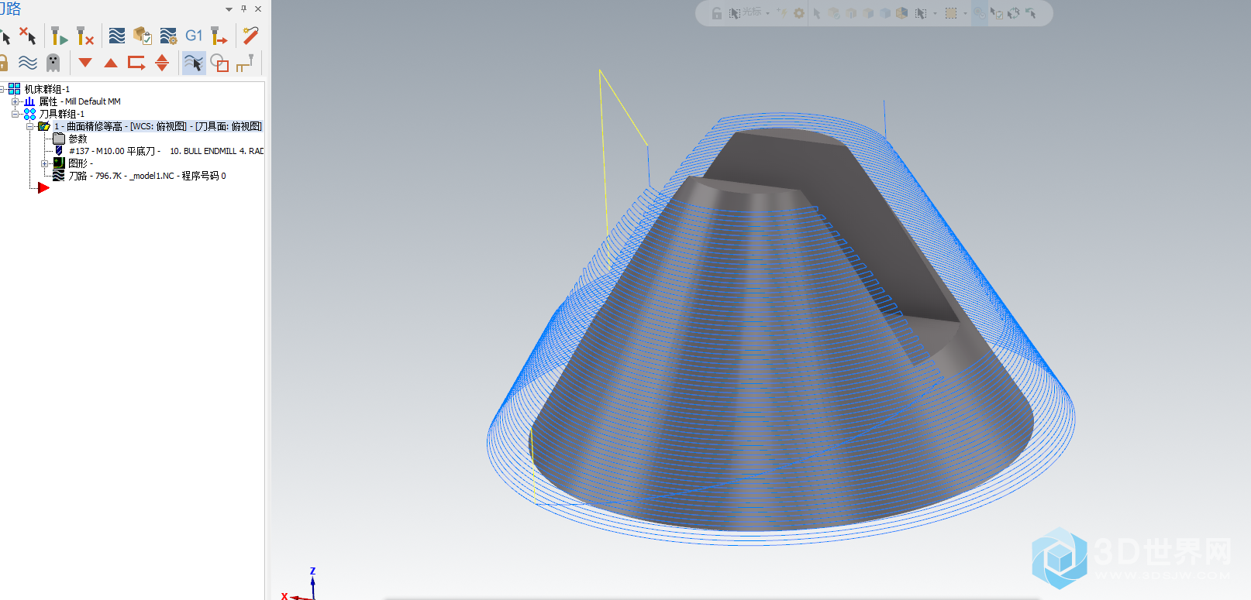
Task: Click 刀路 - 796.7K - _model1.NC entry
Action: 147,176
